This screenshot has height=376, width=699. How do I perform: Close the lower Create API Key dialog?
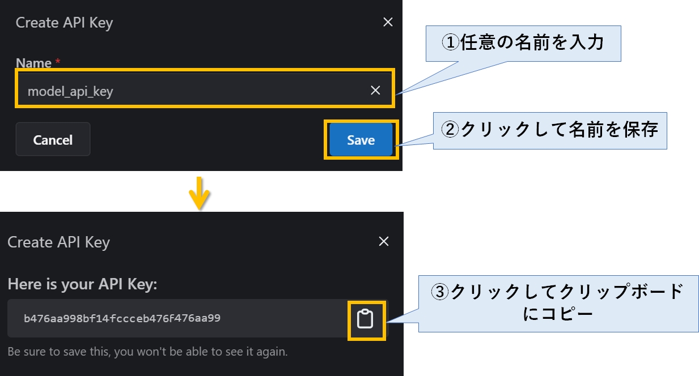[384, 242]
